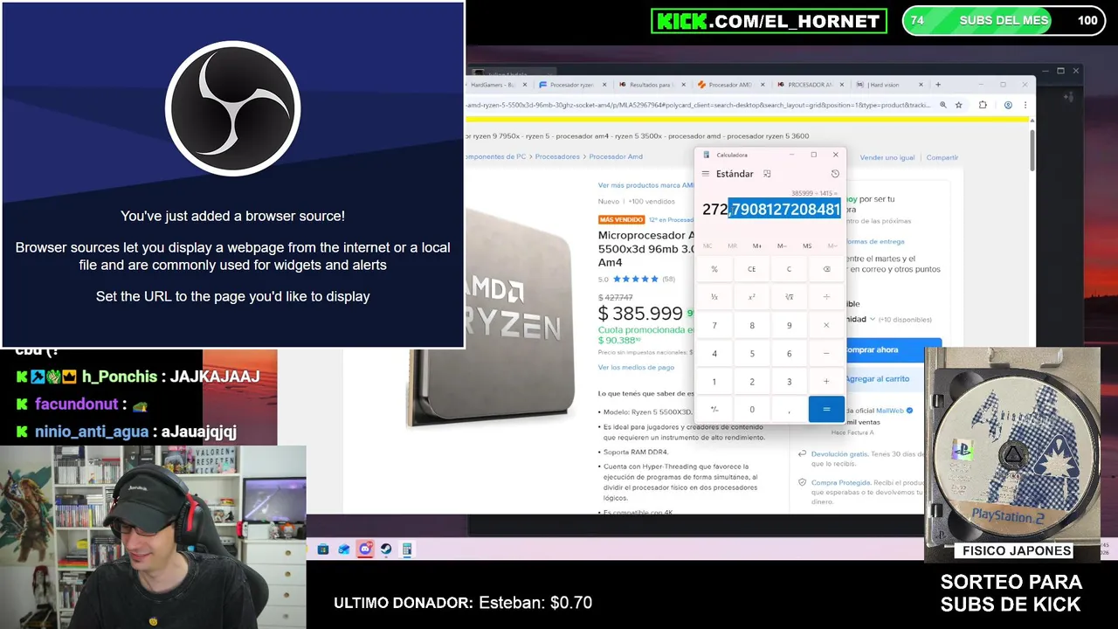The height and width of the screenshot is (629, 1118).
Task: Click the MÁS VENDIDO badge
Action: tap(621, 220)
